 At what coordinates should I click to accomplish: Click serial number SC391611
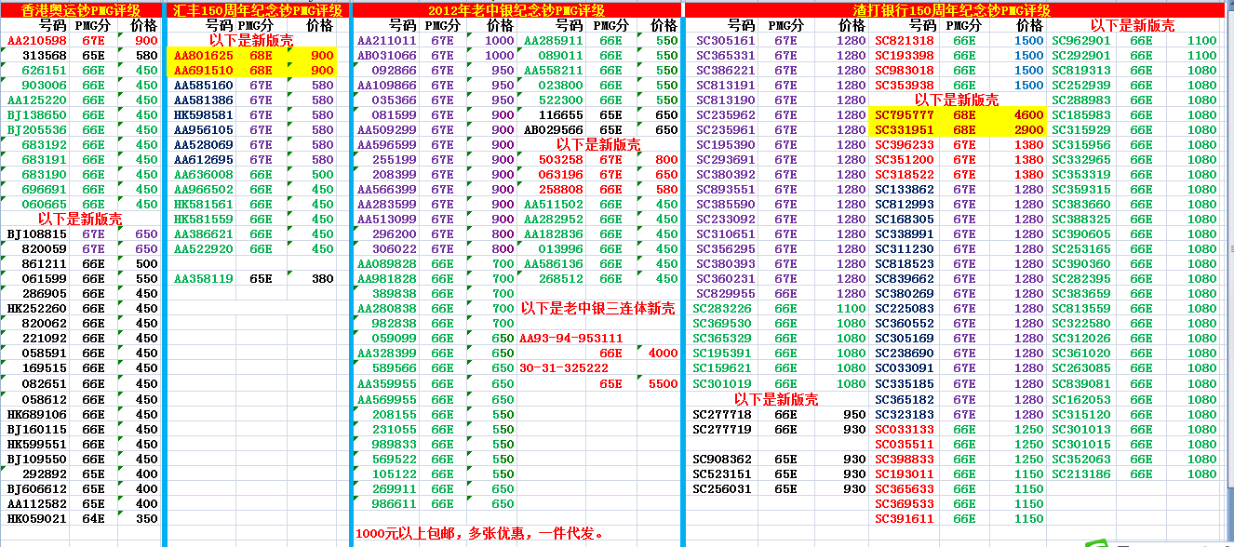click(x=905, y=519)
